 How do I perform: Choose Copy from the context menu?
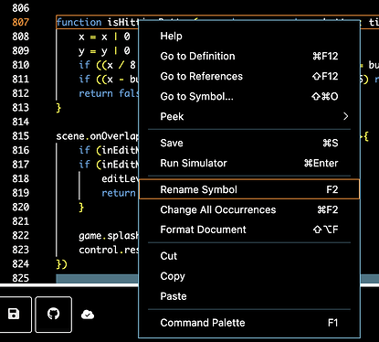(x=249, y=276)
